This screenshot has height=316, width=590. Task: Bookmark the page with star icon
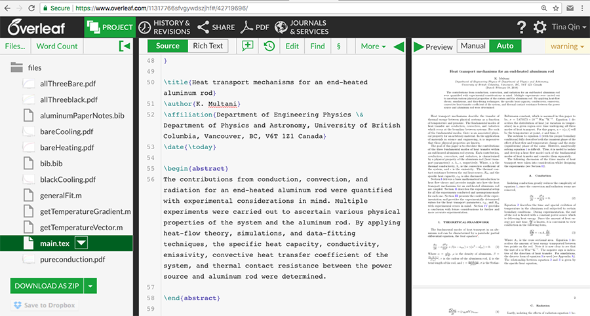point(555,8)
